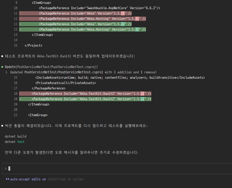Toggle the 'auto-accept edits on' mode indicator
The width and height of the screenshot is (232, 188).
tap(28, 179)
